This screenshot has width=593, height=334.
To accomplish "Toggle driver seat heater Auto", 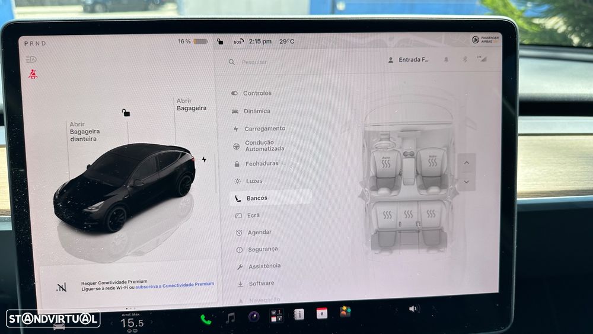I will pos(385,163).
